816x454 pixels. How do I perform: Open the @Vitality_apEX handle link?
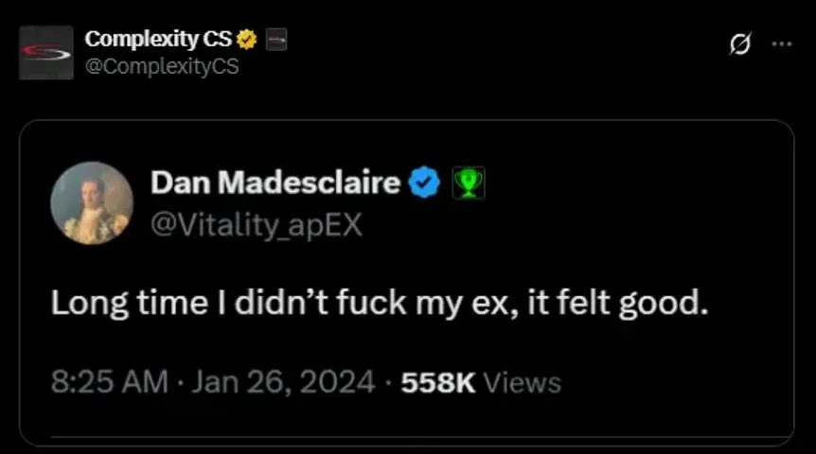[256, 225]
